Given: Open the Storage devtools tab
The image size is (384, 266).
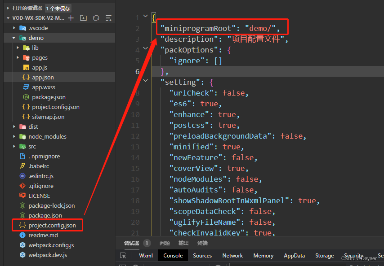Looking at the screenshot, I should click(x=324, y=256).
